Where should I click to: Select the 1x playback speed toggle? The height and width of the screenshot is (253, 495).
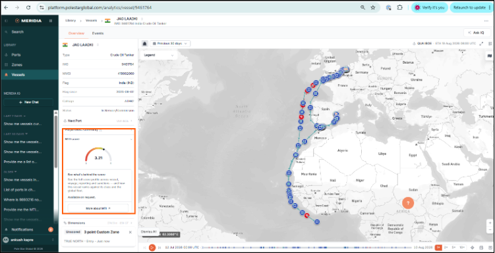438,248
